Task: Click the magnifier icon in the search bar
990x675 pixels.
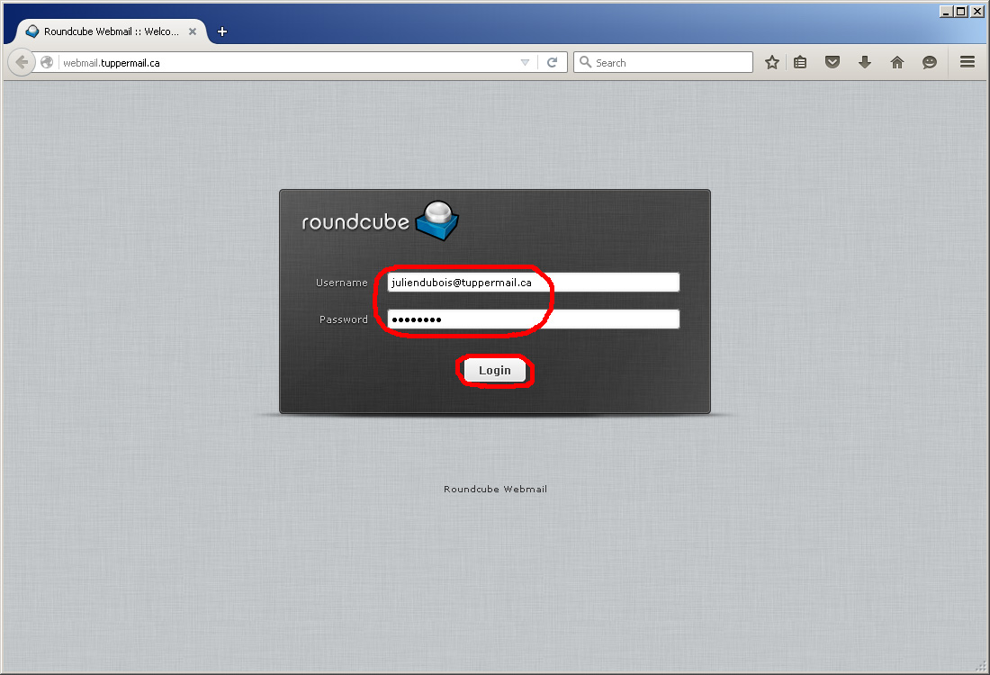Action: pyautogui.click(x=585, y=63)
